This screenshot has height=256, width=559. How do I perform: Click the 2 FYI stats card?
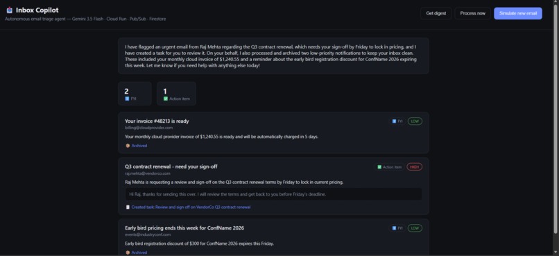(x=135, y=94)
